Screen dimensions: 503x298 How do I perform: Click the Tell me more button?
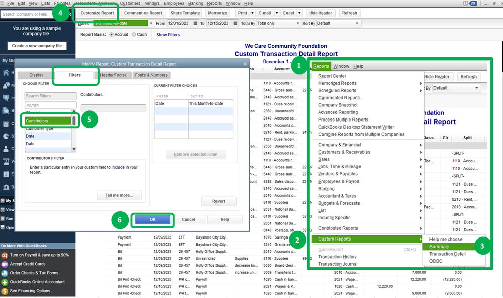coord(119,195)
